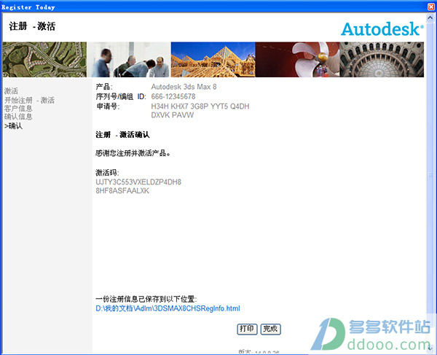Open the 3DSMAX8CHSRegInfo.html saved file link
This screenshot has width=437, height=355.
coord(168,308)
